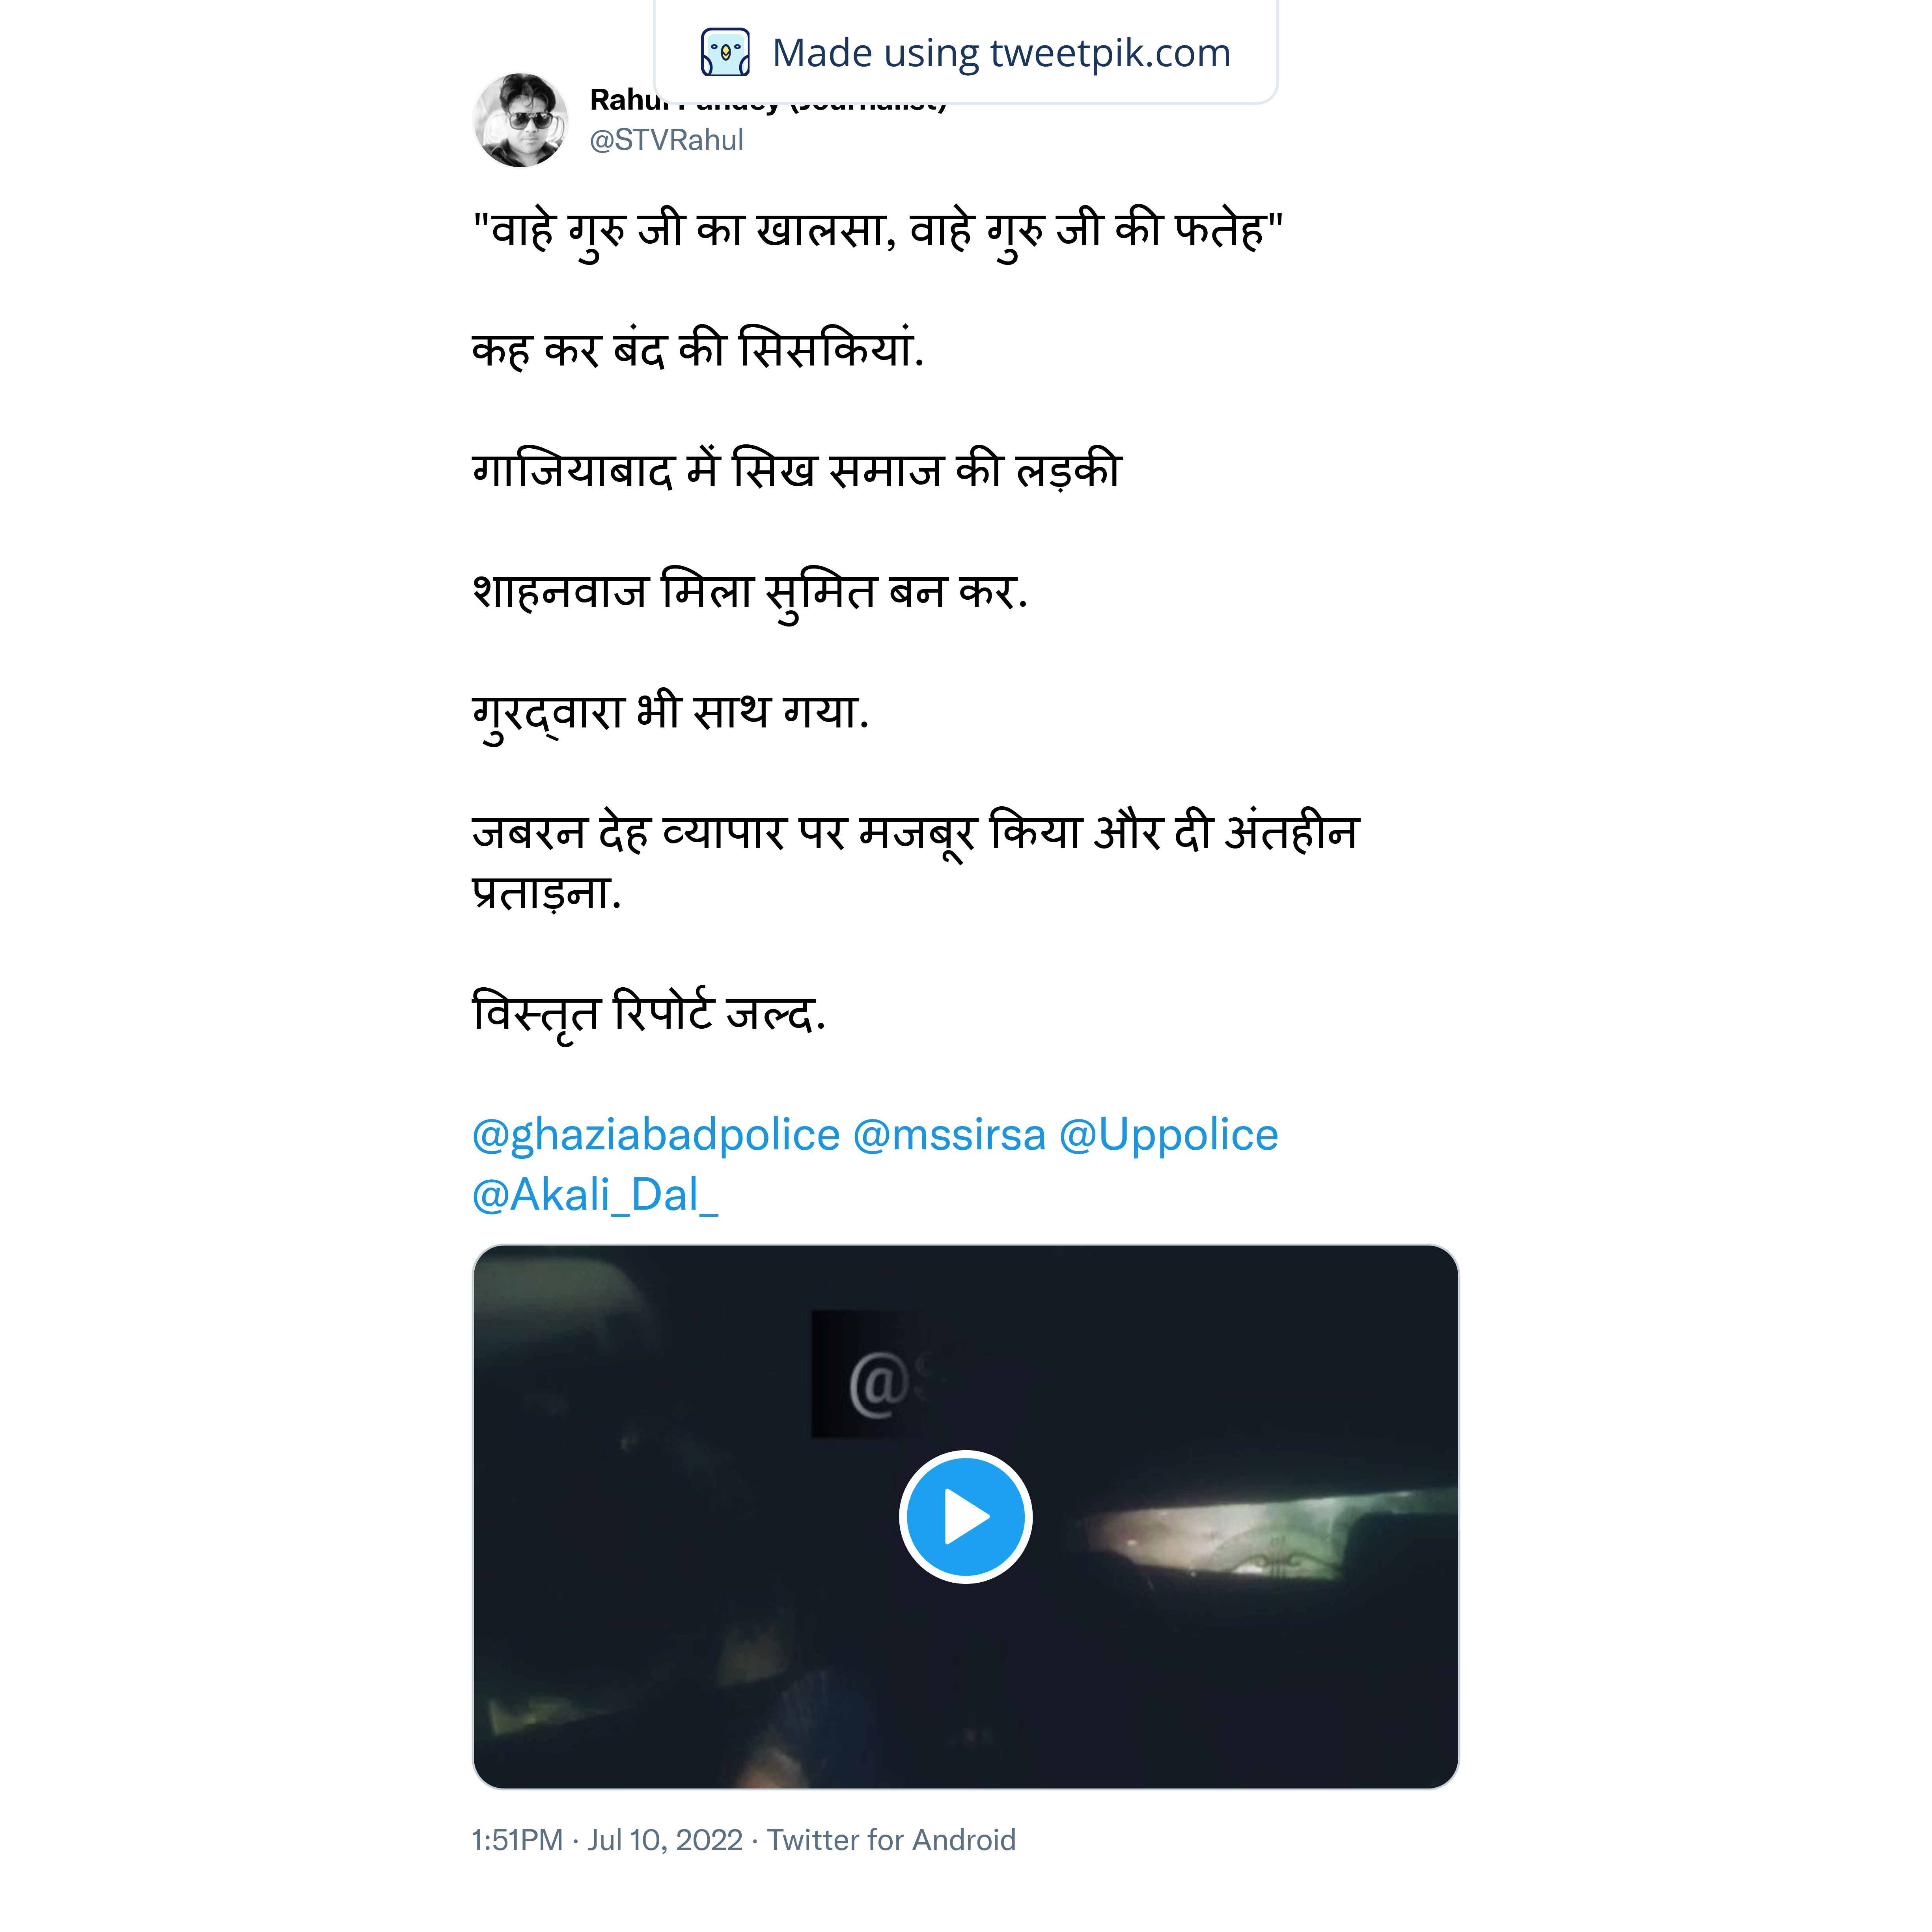Click the quoted line beginning "वाहे गुरु जी का खालसा"

(877, 231)
